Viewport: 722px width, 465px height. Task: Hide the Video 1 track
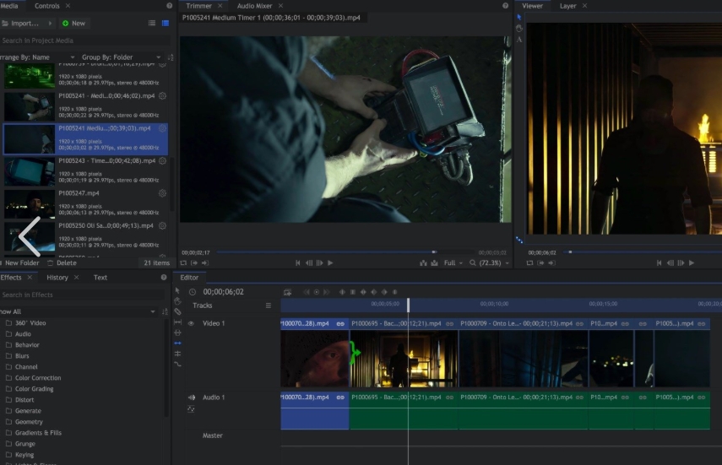tap(191, 323)
